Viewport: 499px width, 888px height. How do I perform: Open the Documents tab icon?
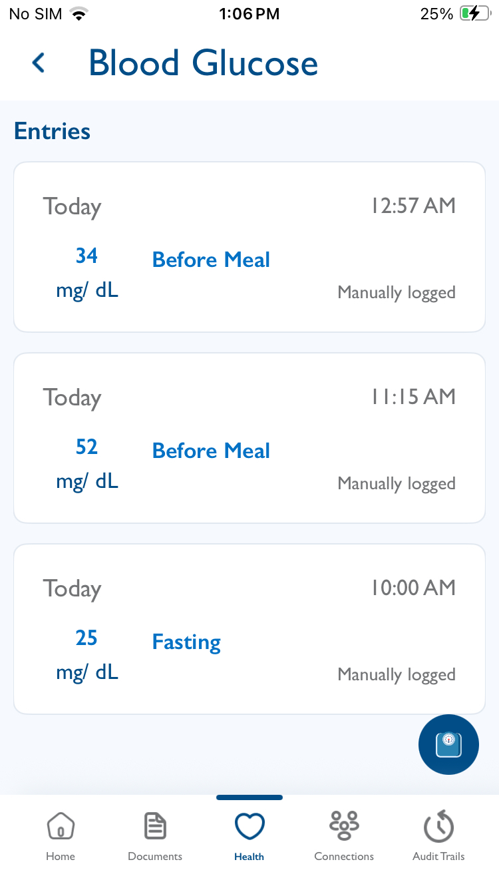155,827
